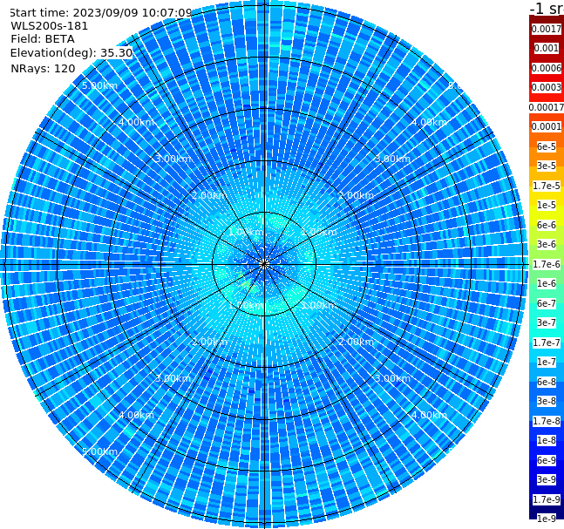The width and height of the screenshot is (564, 529).
Task: Click the 6e-7 colorbar label
Action: [x=547, y=303]
